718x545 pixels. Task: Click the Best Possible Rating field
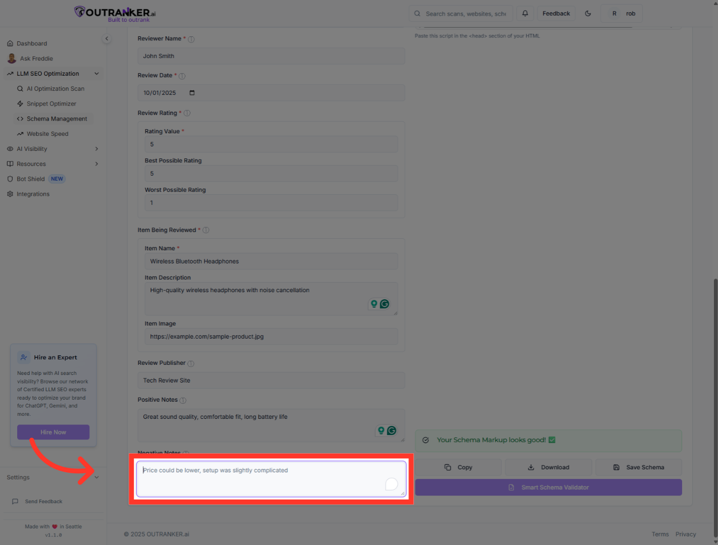click(271, 174)
